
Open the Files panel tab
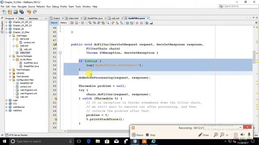coord(21,19)
